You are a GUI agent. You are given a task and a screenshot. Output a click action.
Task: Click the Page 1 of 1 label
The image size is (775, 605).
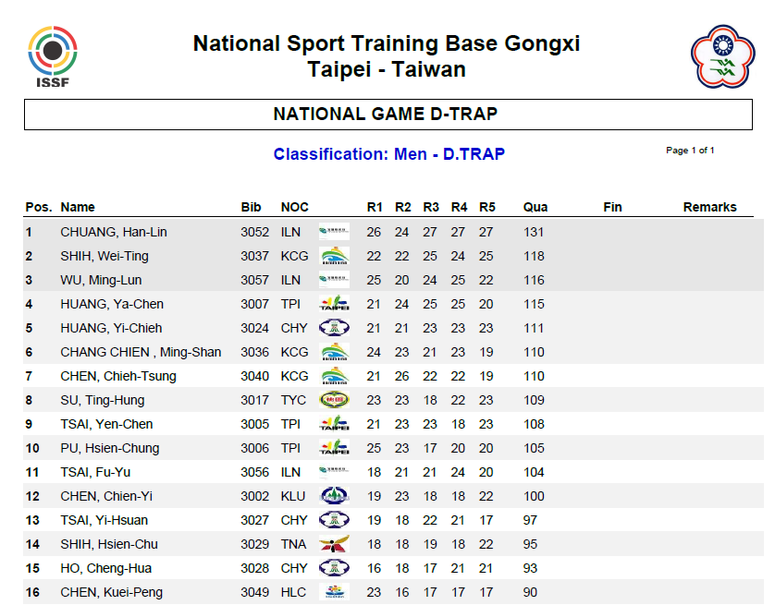pos(690,150)
